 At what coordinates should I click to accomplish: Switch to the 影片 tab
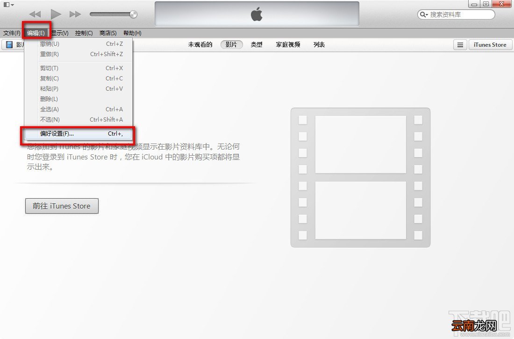tap(231, 44)
